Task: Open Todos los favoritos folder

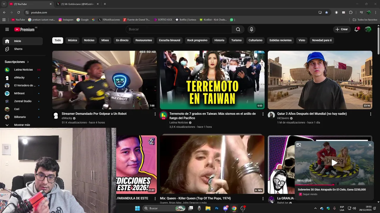Action: pyautogui.click(x=365, y=20)
